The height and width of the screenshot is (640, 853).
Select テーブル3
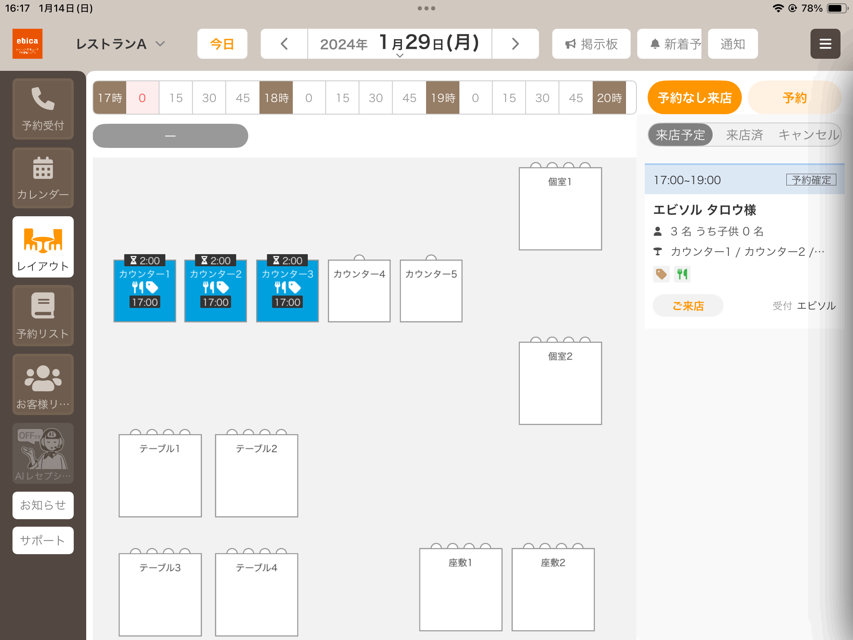[x=160, y=595]
